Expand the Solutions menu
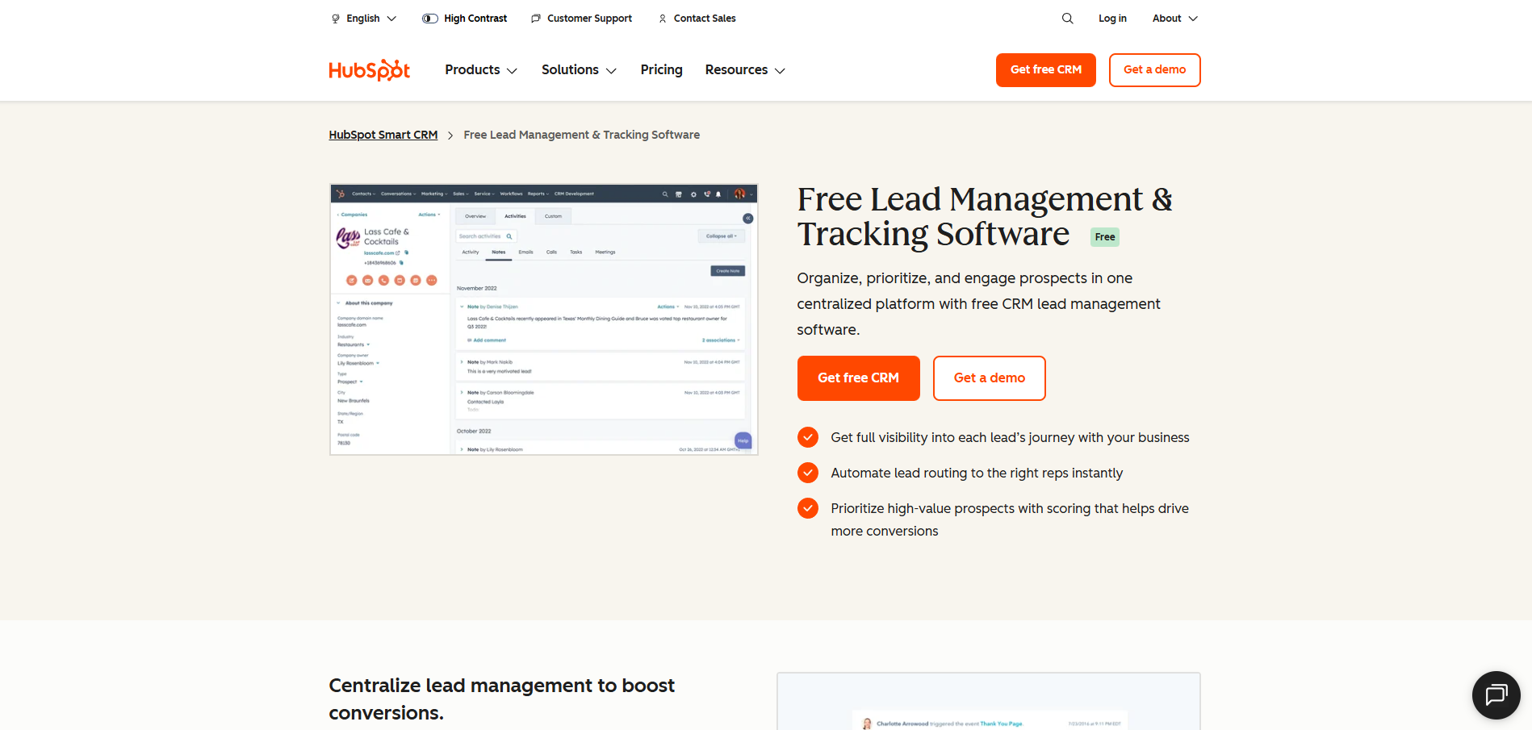 [x=579, y=70]
